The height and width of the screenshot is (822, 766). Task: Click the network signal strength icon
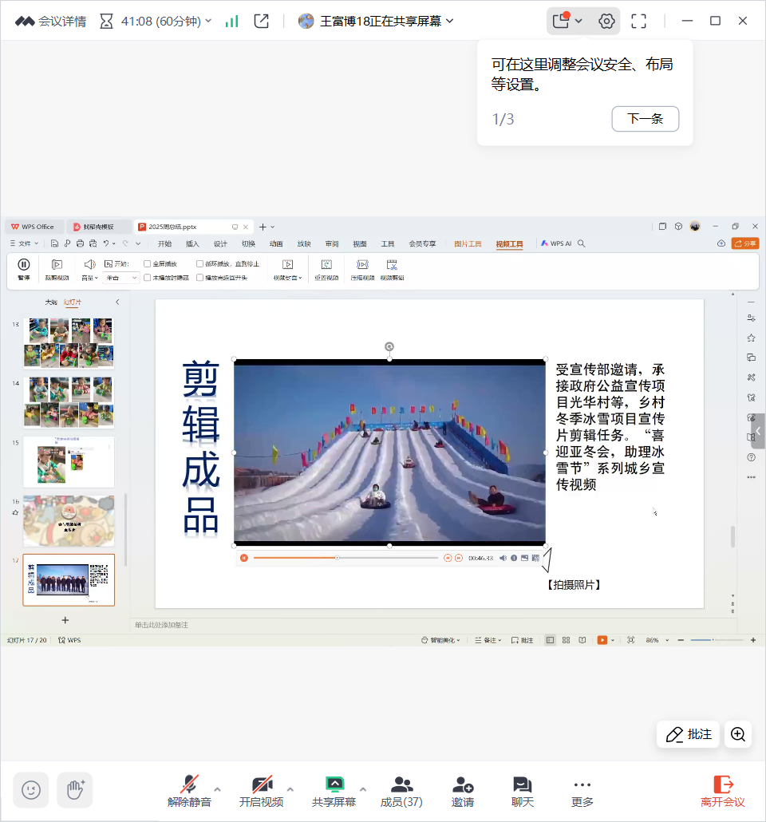[231, 22]
